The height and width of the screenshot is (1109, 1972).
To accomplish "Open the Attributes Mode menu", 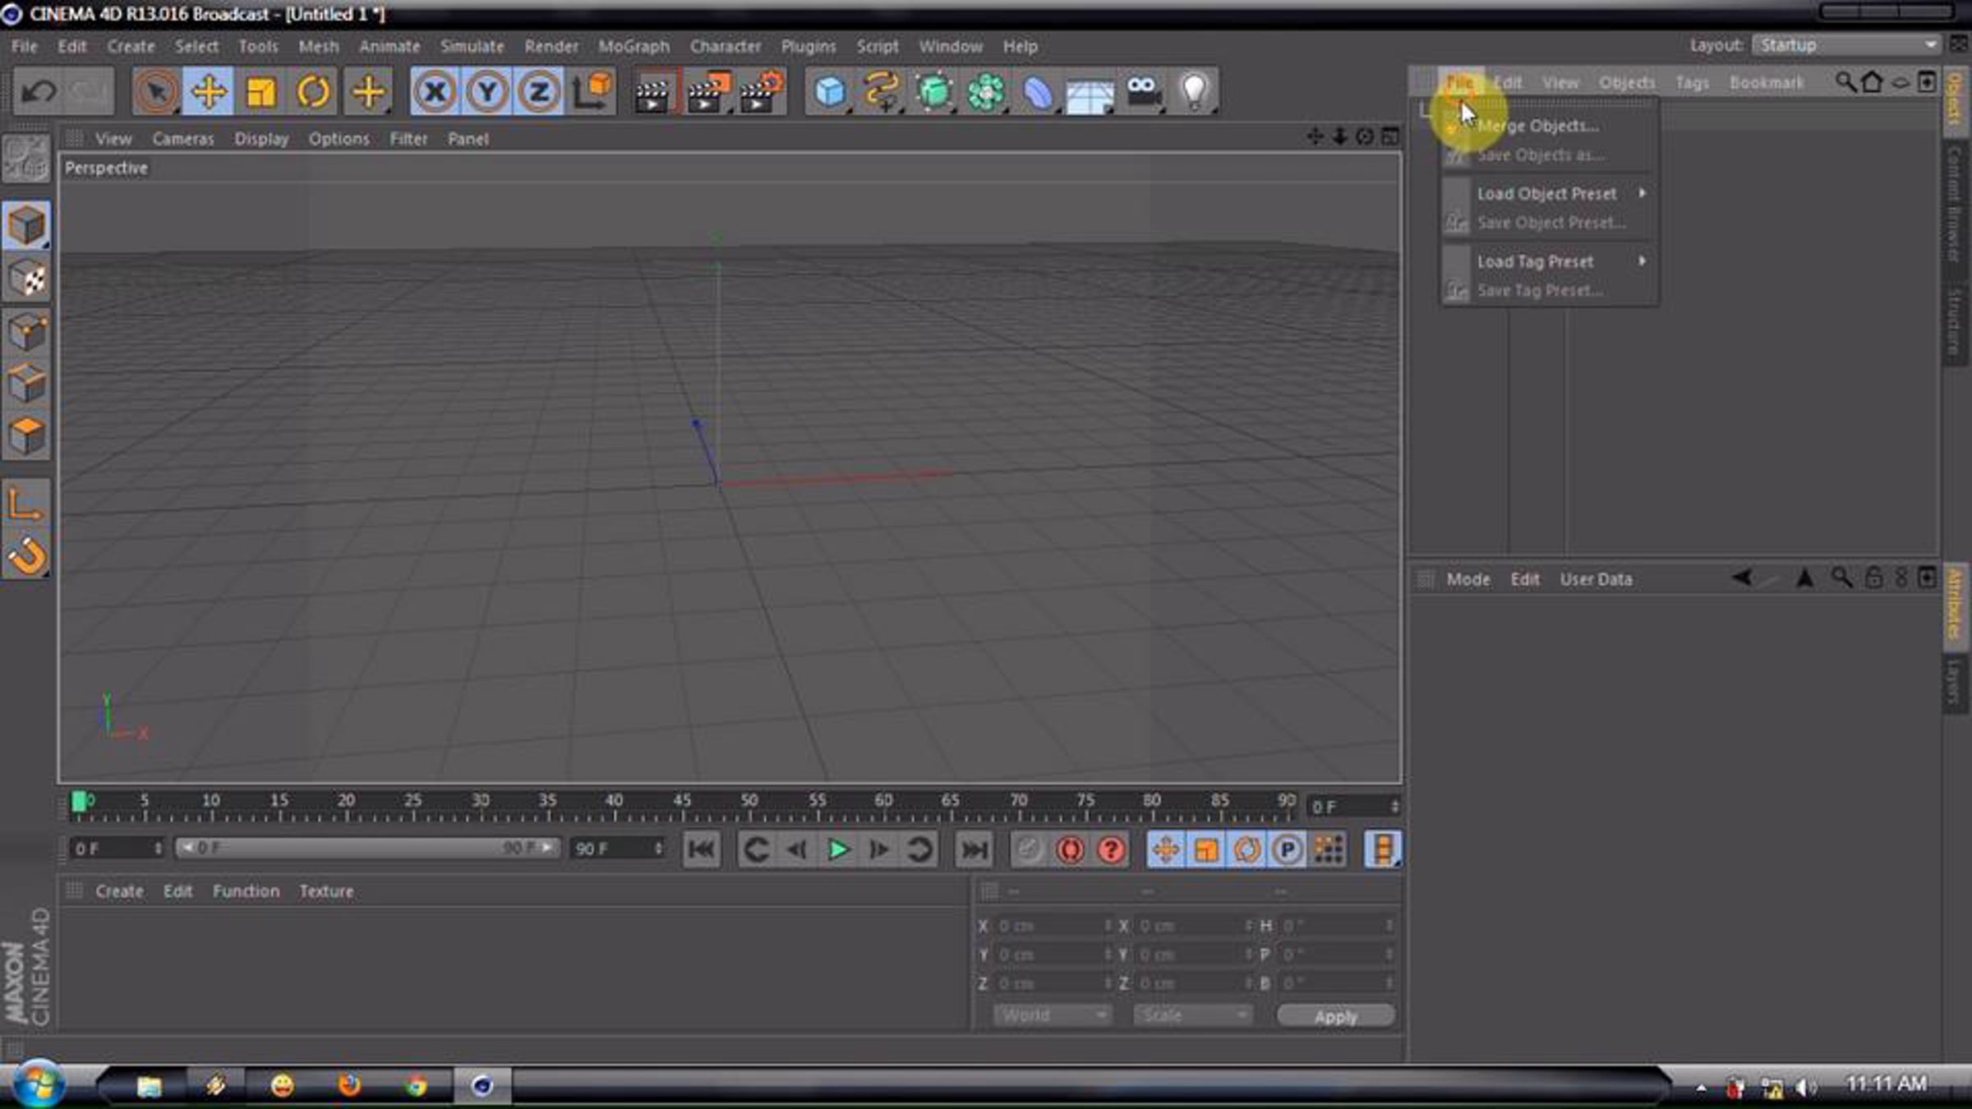I will tap(1468, 579).
